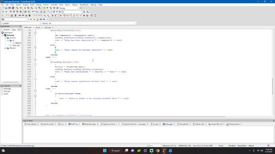Switch to the ship.cpp editor tab
Image resolution: width=275 pixels, height=154 pixels.
pos(48,27)
